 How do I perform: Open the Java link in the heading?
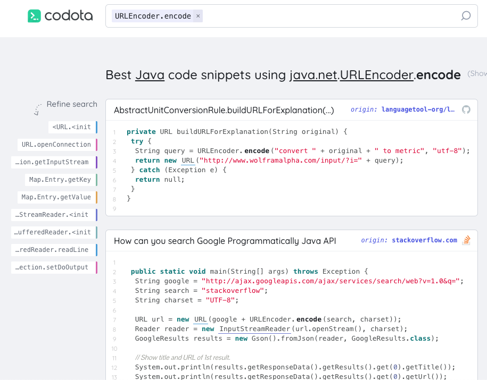[x=150, y=75]
